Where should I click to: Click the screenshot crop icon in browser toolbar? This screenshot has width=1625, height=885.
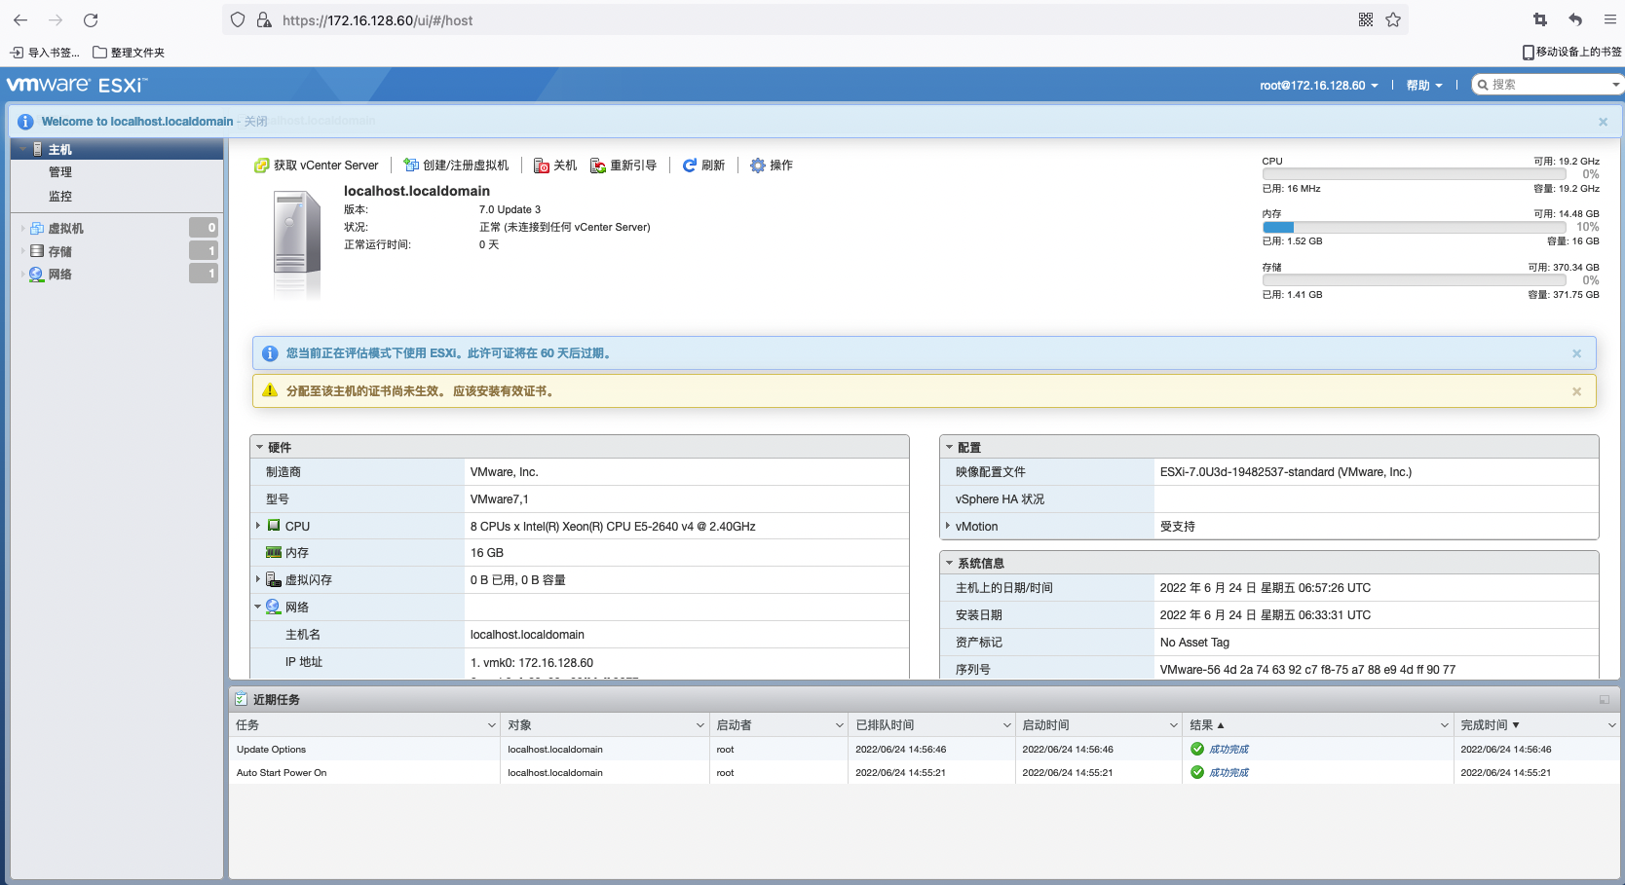point(1540,19)
